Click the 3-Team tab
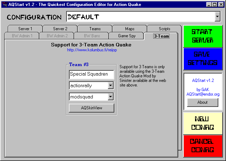226x161 pixels. click(161, 36)
